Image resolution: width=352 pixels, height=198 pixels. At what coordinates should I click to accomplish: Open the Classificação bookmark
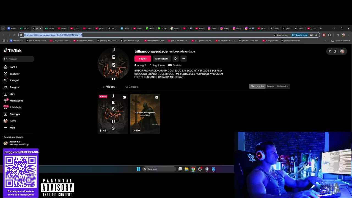tap(17, 41)
